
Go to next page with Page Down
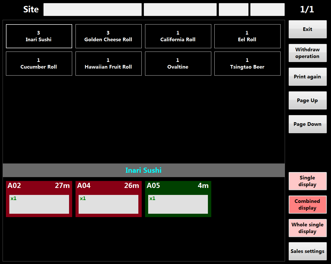point(308,124)
